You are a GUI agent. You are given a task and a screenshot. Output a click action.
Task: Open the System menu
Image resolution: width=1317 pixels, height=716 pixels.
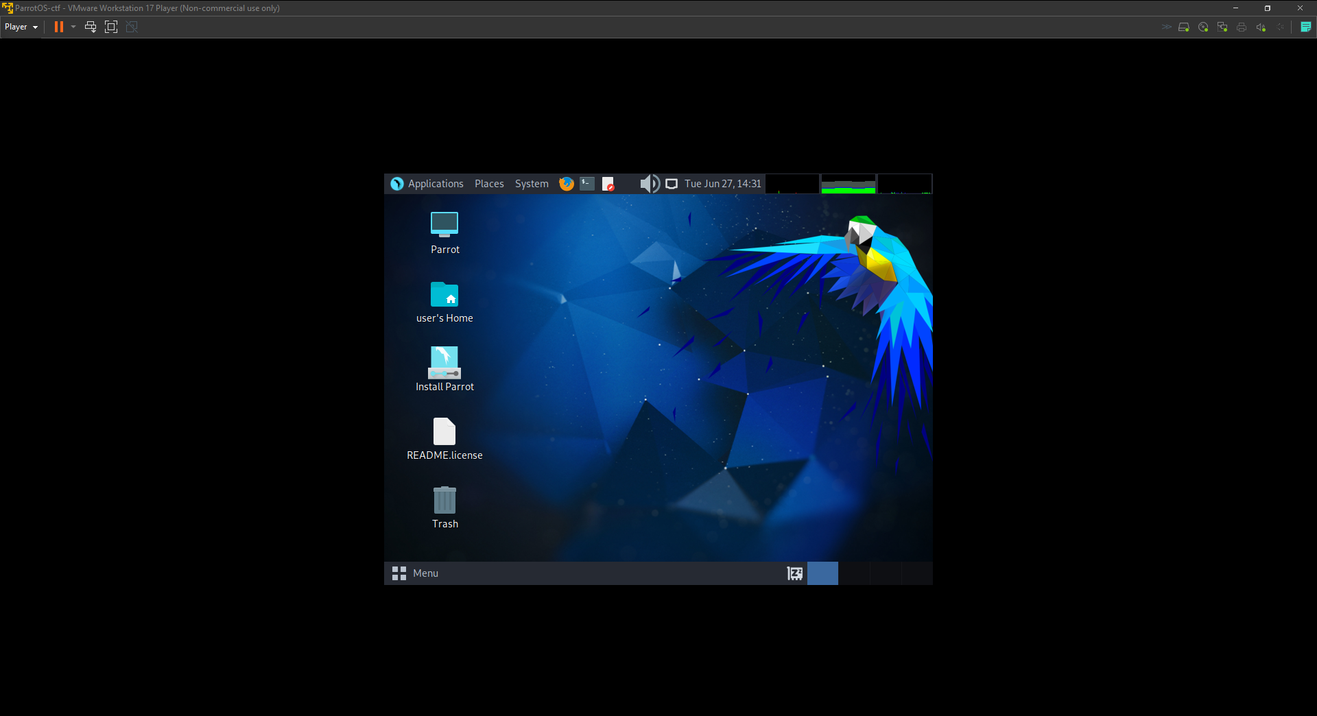coord(532,183)
